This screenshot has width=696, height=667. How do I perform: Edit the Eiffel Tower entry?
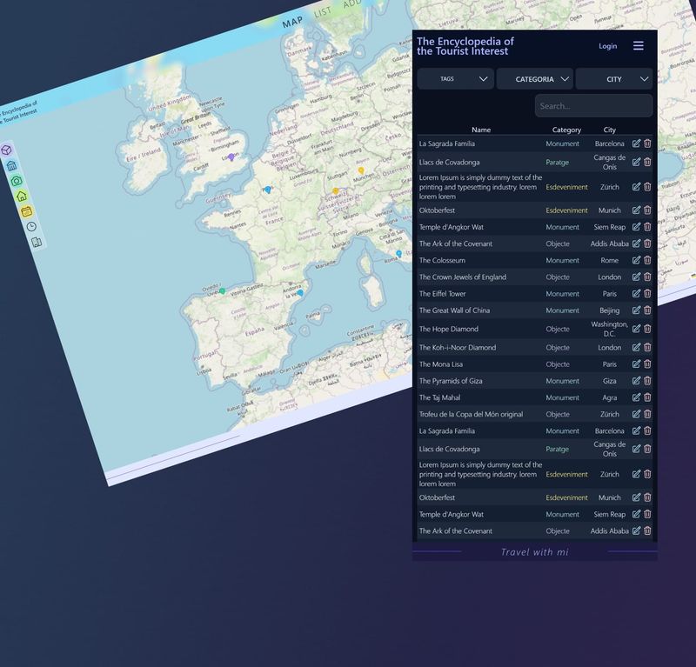(636, 294)
